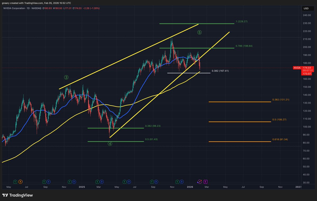Select the green 0.382 (98.23) retracement label
The image size is (317, 201).
(153, 126)
